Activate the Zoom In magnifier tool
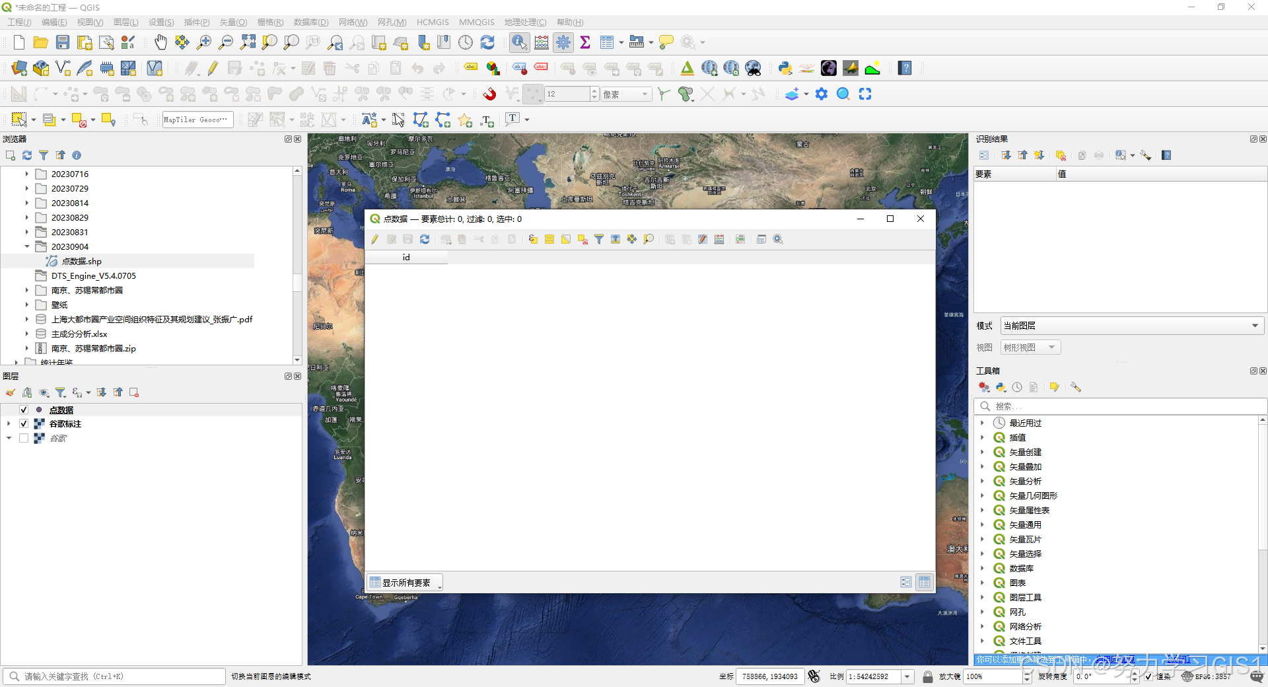Screen dimensions: 1268x687 pyautogui.click(x=204, y=43)
